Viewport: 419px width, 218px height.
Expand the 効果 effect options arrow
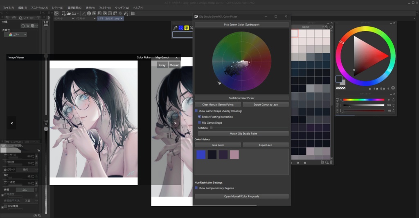[36, 26]
